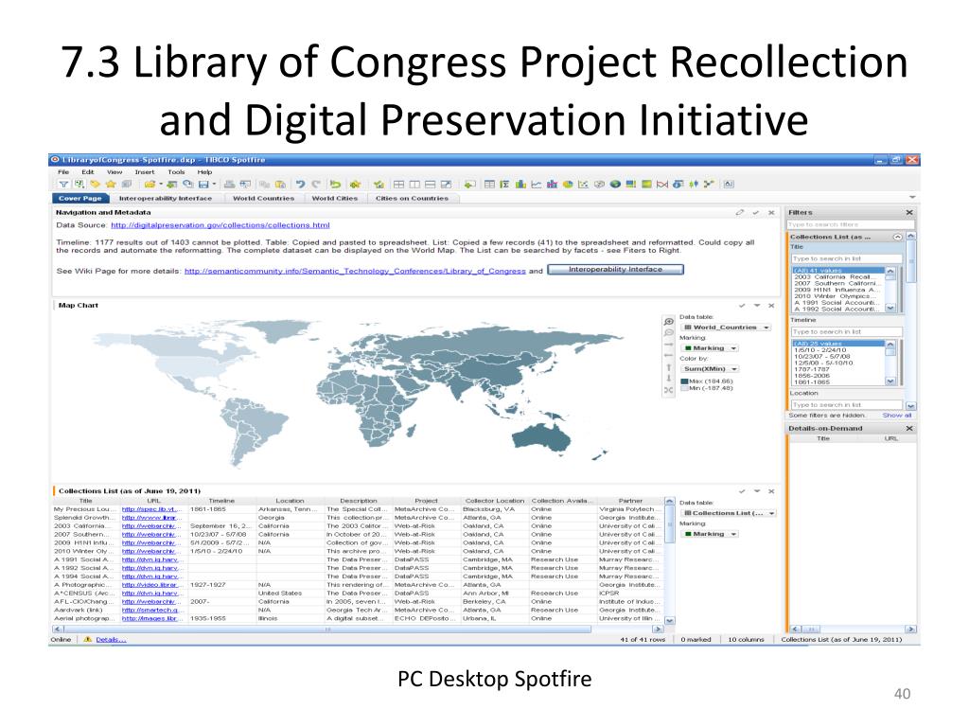Click the Redo arrow icon
This screenshot has height=727, width=969.
click(316, 185)
